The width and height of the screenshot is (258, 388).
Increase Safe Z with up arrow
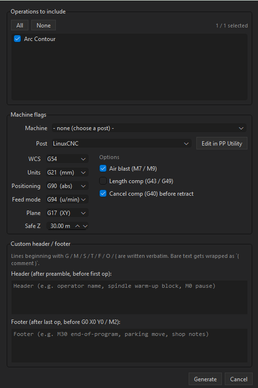(x=77, y=226)
